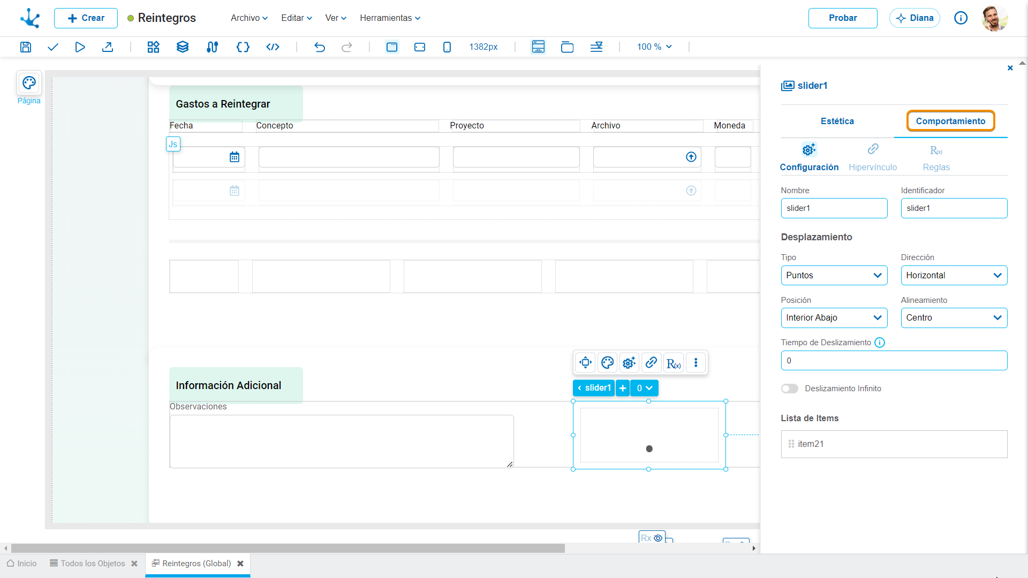Toggle Deslizamiento Infinito switch
This screenshot has width=1028, height=578.
point(789,389)
